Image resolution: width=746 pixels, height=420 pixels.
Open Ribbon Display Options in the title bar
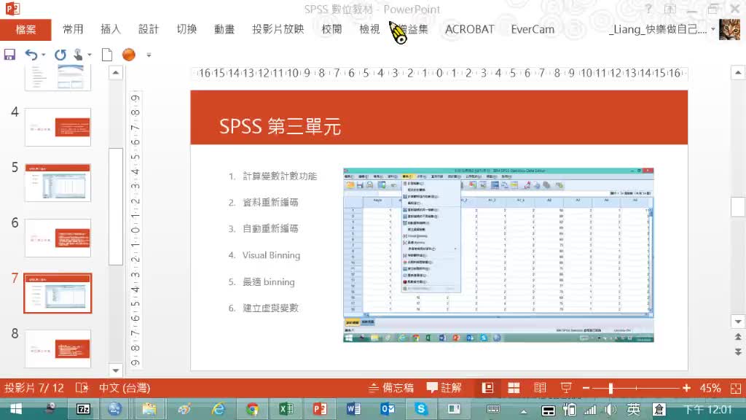pos(670,9)
